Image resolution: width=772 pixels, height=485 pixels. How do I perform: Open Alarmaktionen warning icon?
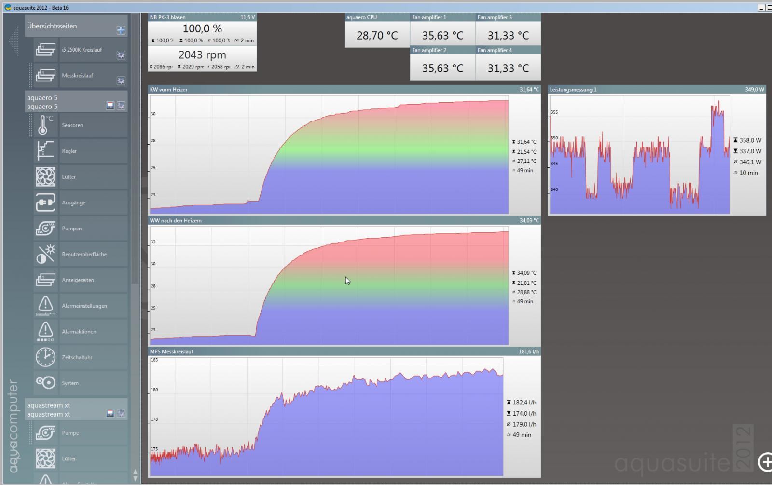(x=45, y=332)
